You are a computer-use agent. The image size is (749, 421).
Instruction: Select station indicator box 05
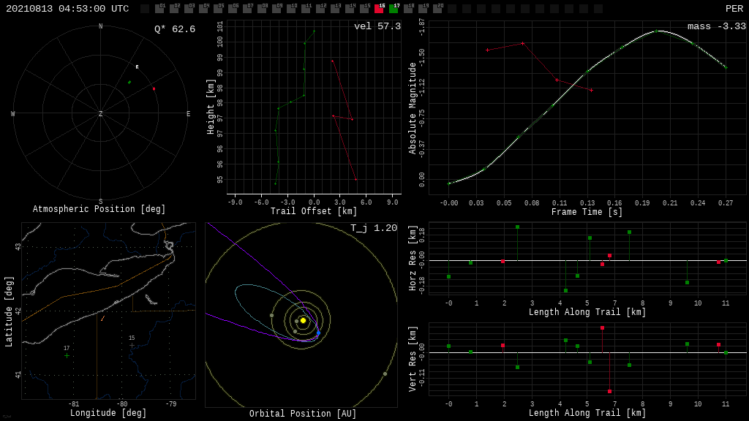(218, 8)
